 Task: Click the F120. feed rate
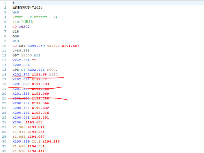[x=54, y=74]
